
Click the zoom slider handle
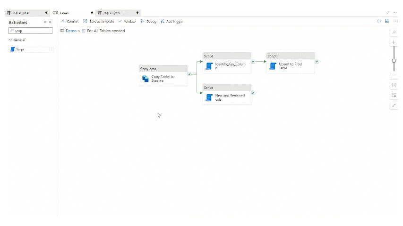coord(394,61)
